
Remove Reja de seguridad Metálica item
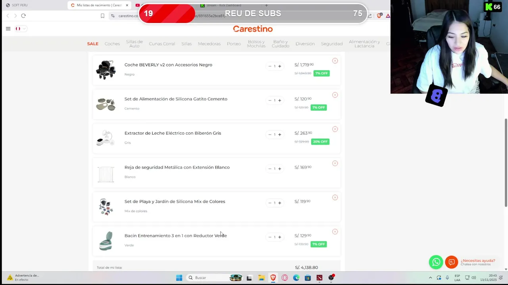(335, 163)
